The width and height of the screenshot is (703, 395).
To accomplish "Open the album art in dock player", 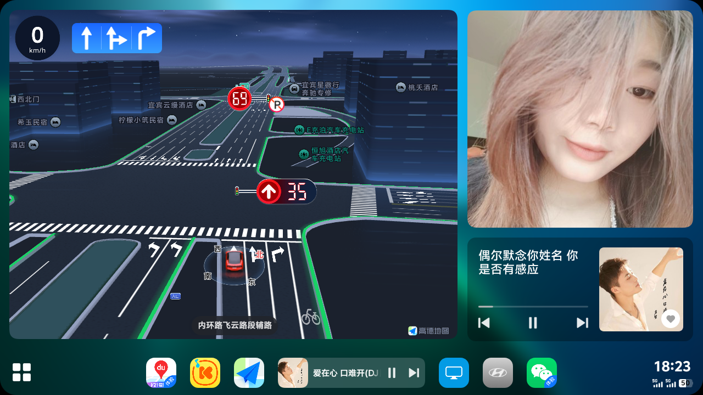I will [x=293, y=373].
